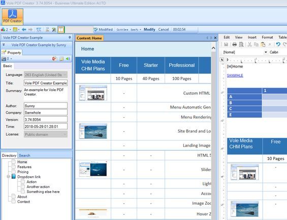Collapse Vole PDF Creator Example by Sunny header
The width and height of the screenshot is (287, 220).
pos(4,45)
